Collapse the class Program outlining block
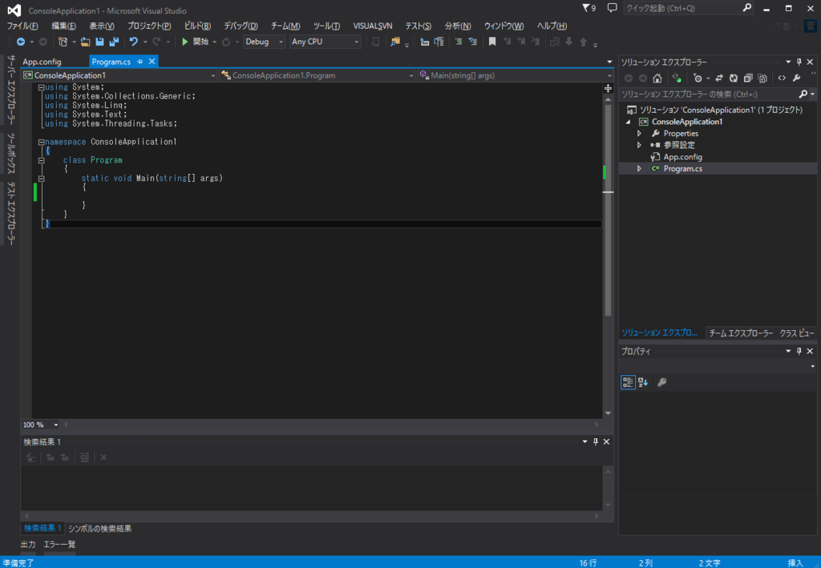 pos(41,160)
